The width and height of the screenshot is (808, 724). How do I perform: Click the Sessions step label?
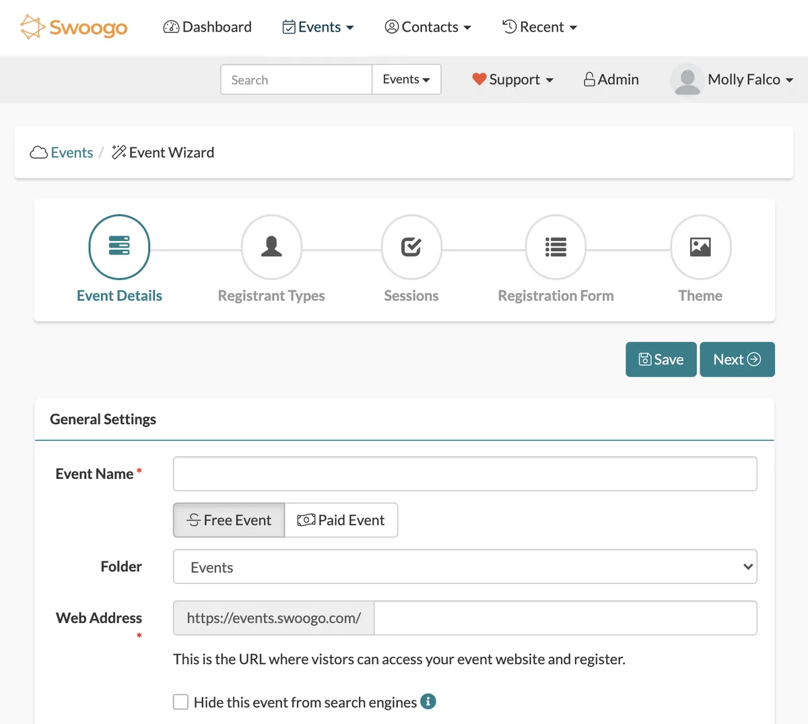[x=411, y=296]
